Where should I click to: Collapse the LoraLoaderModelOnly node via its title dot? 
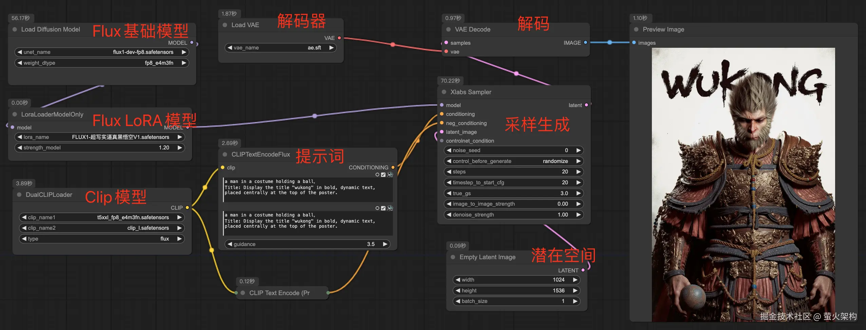(x=15, y=115)
